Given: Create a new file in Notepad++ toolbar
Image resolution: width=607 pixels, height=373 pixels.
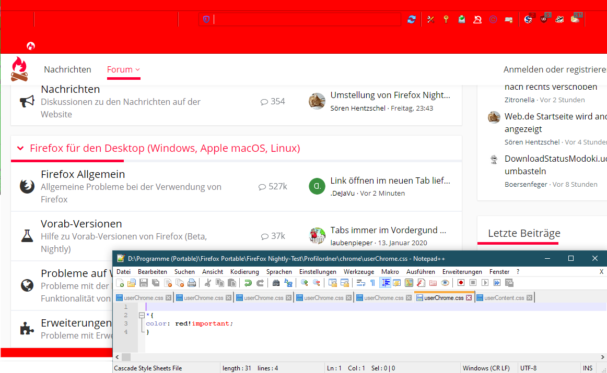Looking at the screenshot, I should tap(120, 283).
